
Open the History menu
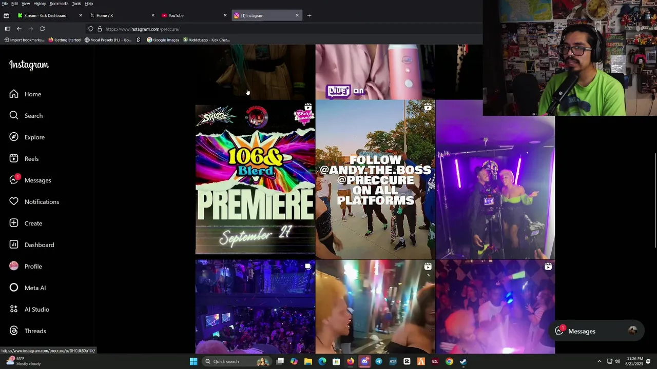40,4
